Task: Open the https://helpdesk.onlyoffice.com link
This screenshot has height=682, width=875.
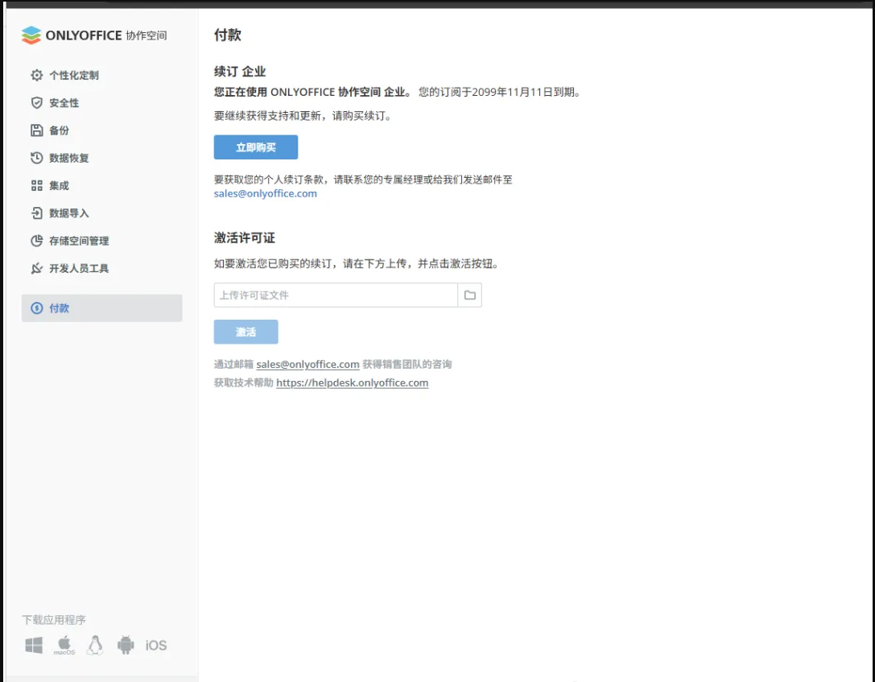Action: point(352,382)
